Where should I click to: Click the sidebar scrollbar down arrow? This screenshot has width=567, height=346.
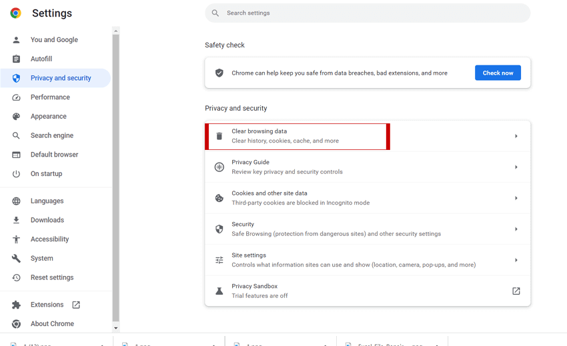115,328
